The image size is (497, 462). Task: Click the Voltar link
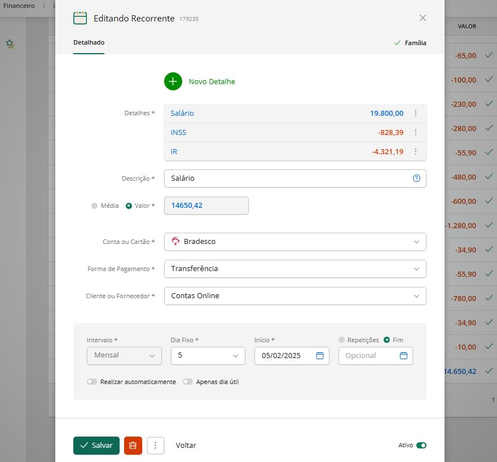coord(186,445)
